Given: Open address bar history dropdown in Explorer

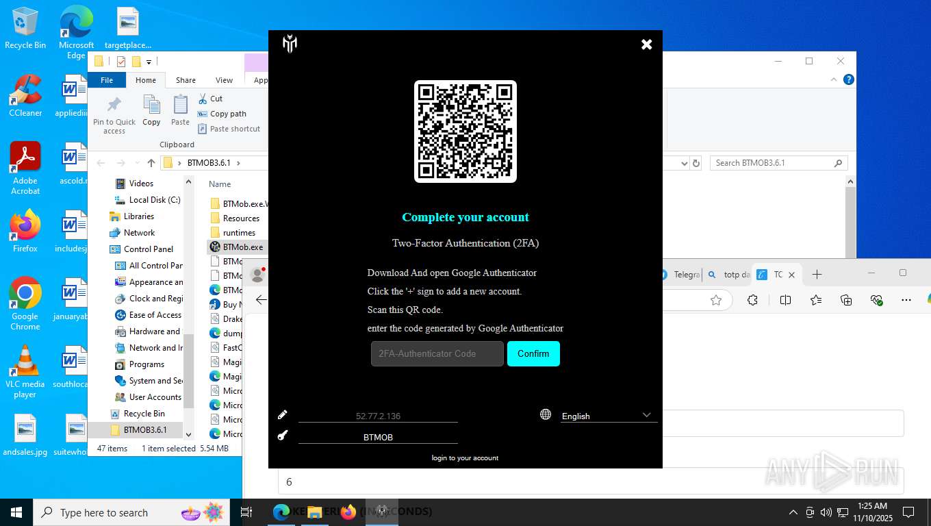Looking at the screenshot, I should (x=684, y=163).
